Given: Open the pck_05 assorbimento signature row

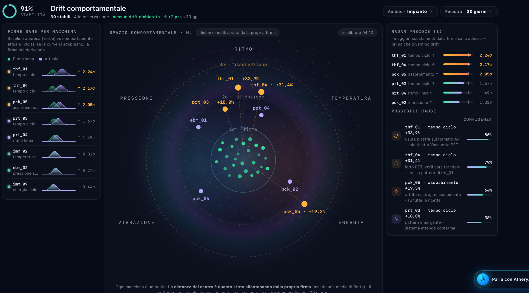Looking at the screenshot, I should click(x=51, y=105).
